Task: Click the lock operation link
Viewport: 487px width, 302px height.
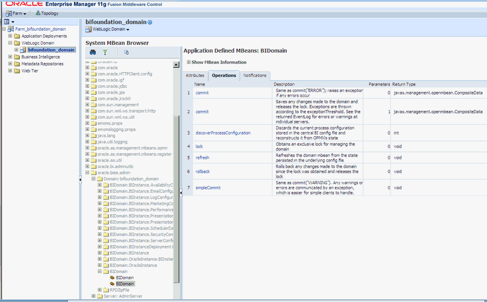Action: [x=199, y=146]
